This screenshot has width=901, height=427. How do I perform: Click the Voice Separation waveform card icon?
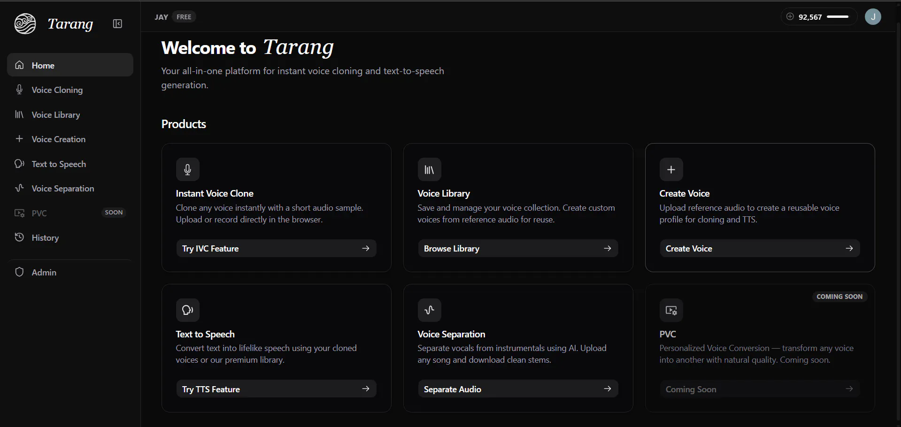pyautogui.click(x=430, y=310)
